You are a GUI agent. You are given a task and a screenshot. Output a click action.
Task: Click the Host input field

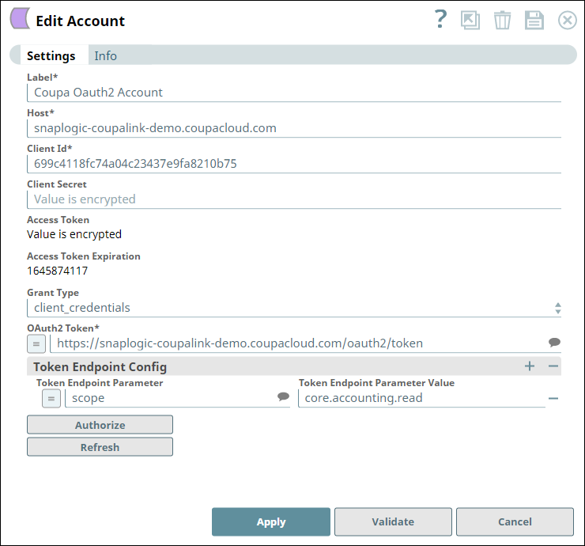294,128
